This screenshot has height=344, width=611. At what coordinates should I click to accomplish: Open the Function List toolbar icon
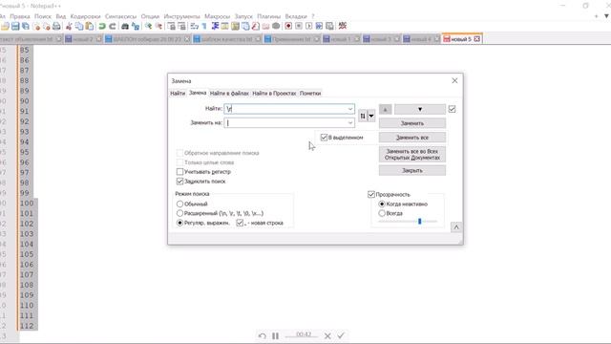click(256, 26)
